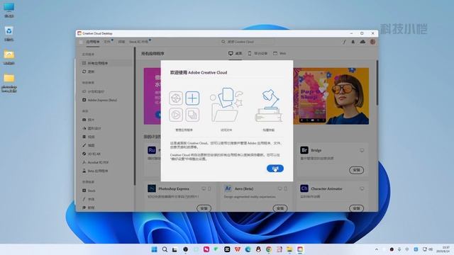Screen dimensions: 454x255
Task: Click the Premiere Rush Ru app icon
Action: (152, 150)
